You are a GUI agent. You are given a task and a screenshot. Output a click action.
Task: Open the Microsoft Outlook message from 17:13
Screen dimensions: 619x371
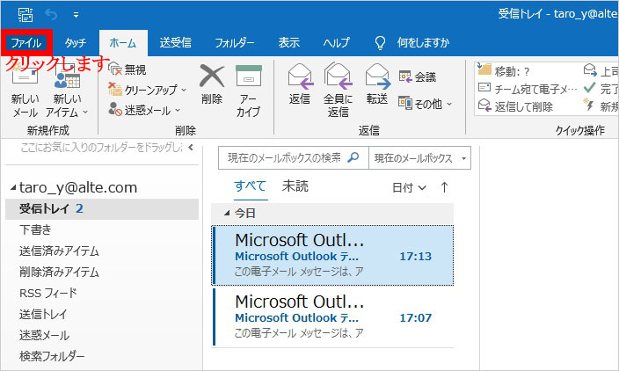point(332,255)
